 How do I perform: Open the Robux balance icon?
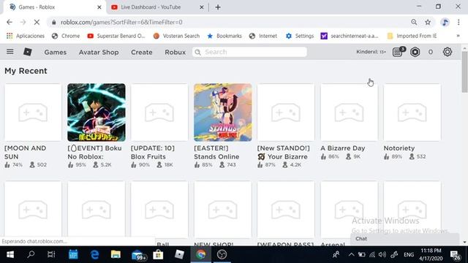pyautogui.click(x=415, y=52)
